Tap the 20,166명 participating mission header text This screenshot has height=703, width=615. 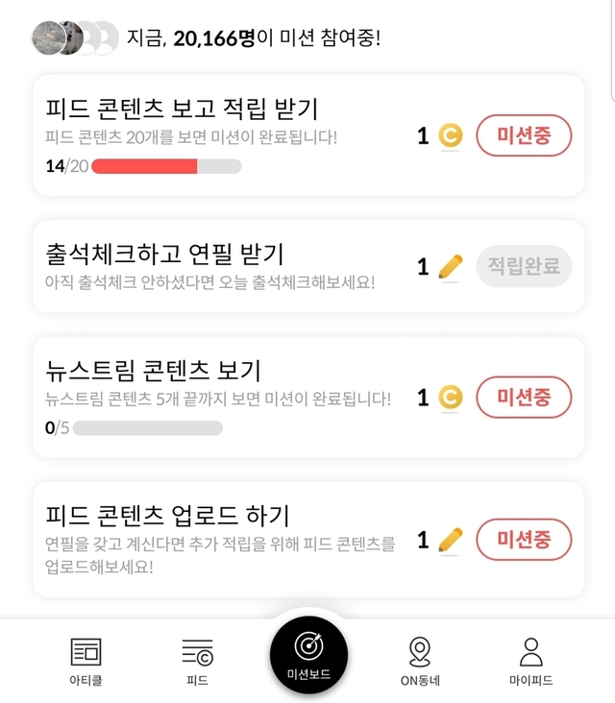[x=254, y=39]
